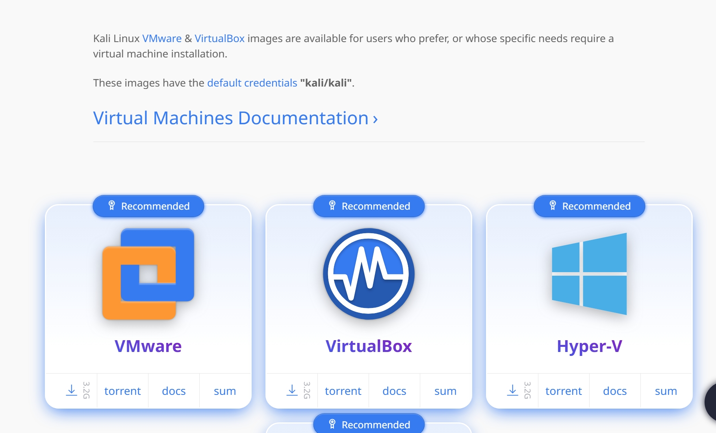Open docs for the VirtualBox image
Screen dimensions: 716x433
pos(394,391)
